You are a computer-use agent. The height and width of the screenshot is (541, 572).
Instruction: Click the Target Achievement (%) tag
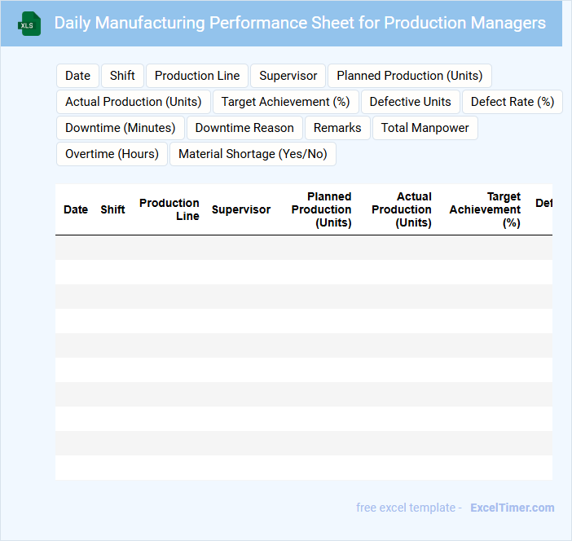point(285,102)
